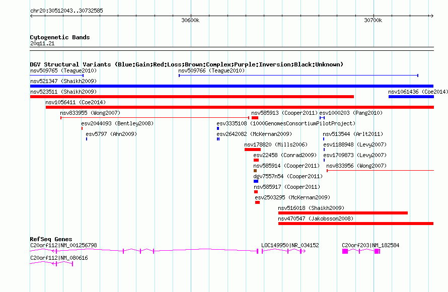Click the ruler's right arrowhead
The image size is (448, 292).
coord(432,16)
